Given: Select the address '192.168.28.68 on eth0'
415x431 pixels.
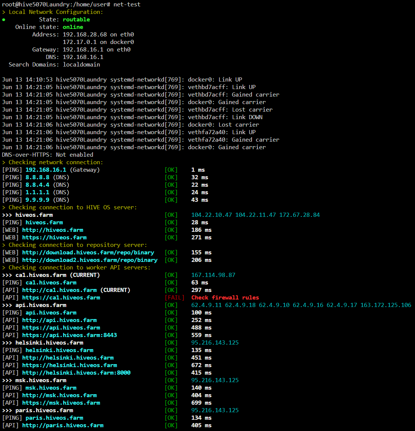Looking at the screenshot, I should pos(98,35).
